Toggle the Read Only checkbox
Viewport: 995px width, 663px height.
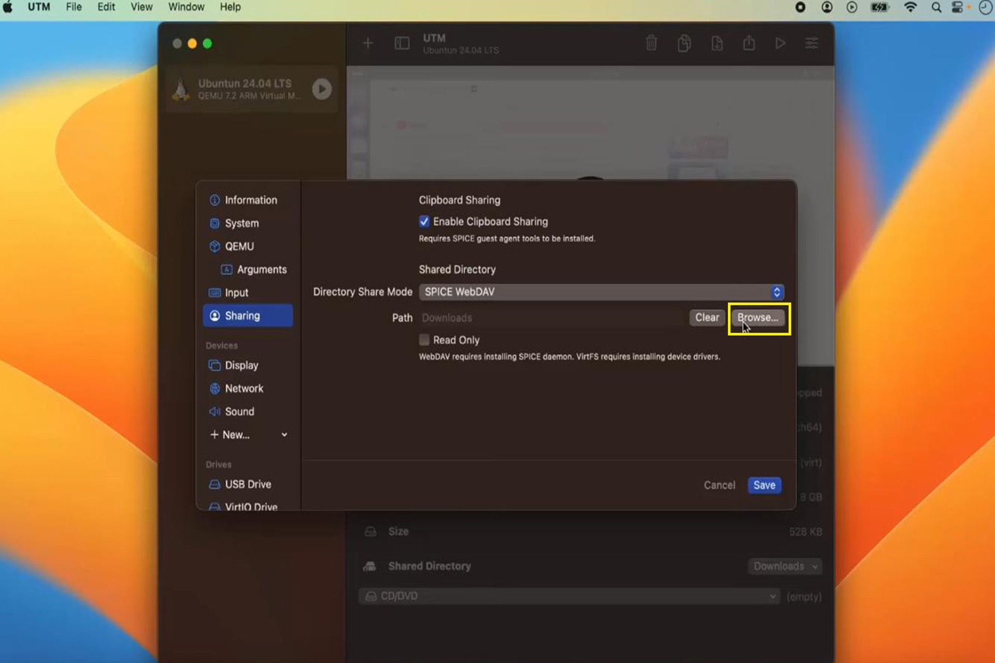(424, 340)
